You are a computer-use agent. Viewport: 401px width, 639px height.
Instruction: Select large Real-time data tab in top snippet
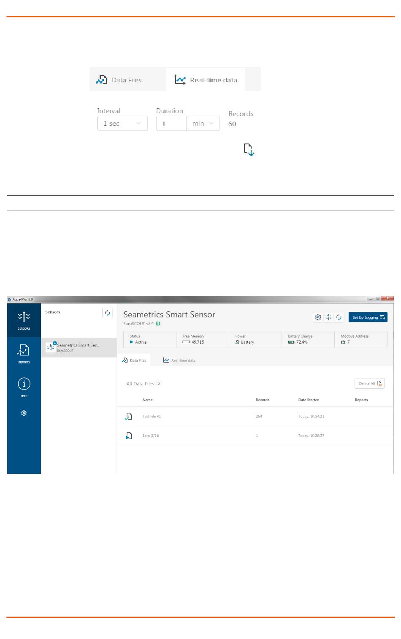[x=206, y=79]
